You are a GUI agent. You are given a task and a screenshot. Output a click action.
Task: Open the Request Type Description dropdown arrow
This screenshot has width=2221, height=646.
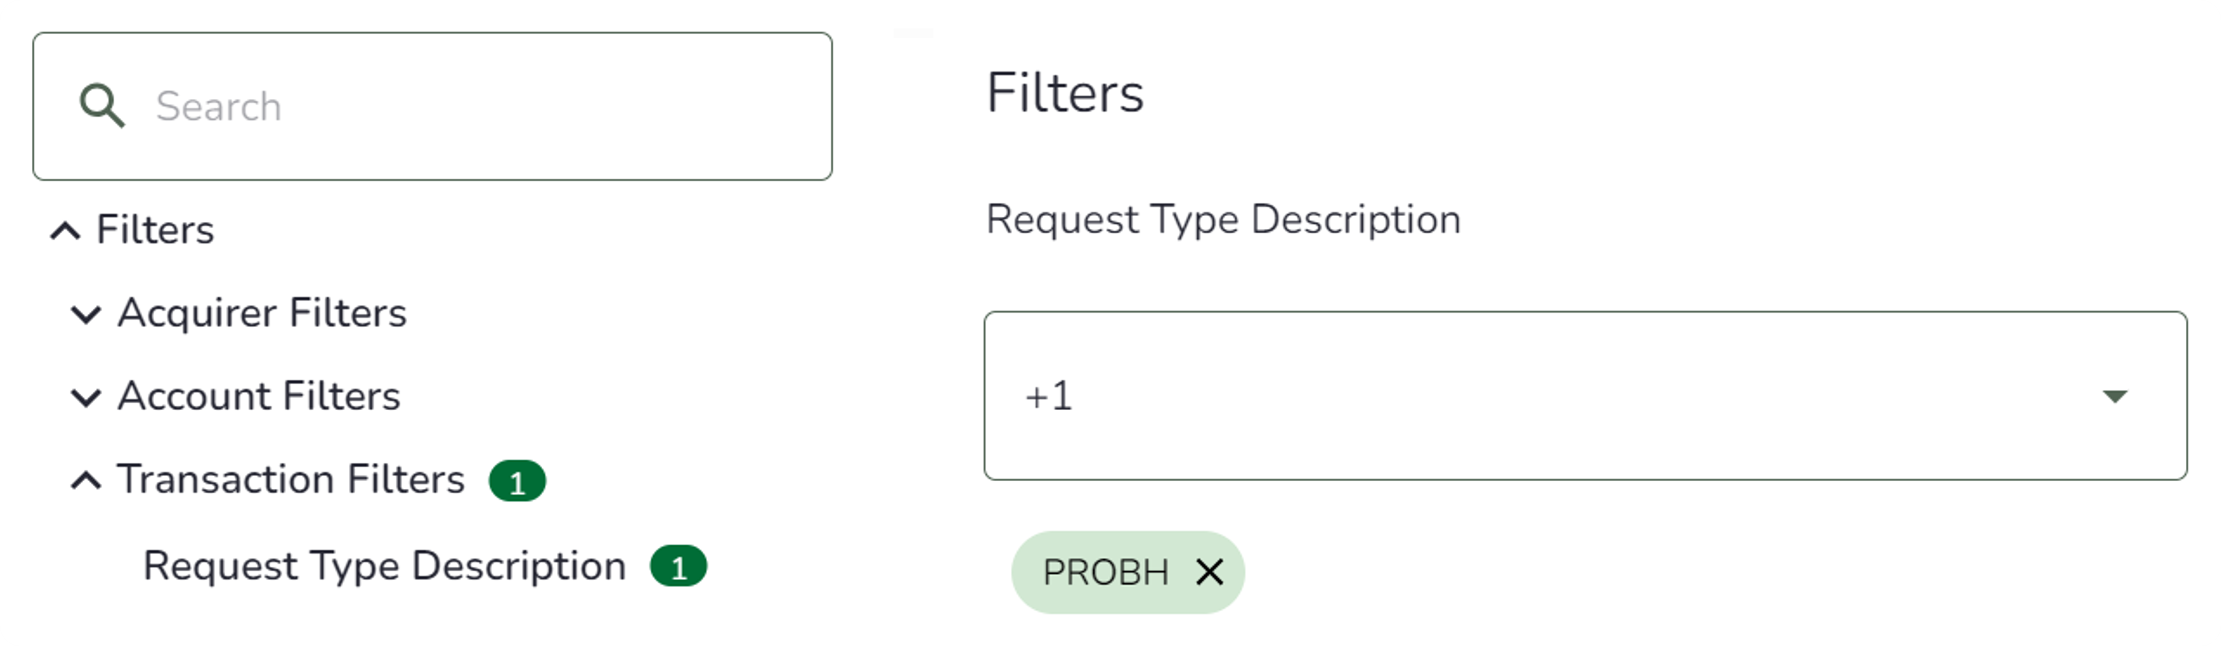pos(2114,396)
